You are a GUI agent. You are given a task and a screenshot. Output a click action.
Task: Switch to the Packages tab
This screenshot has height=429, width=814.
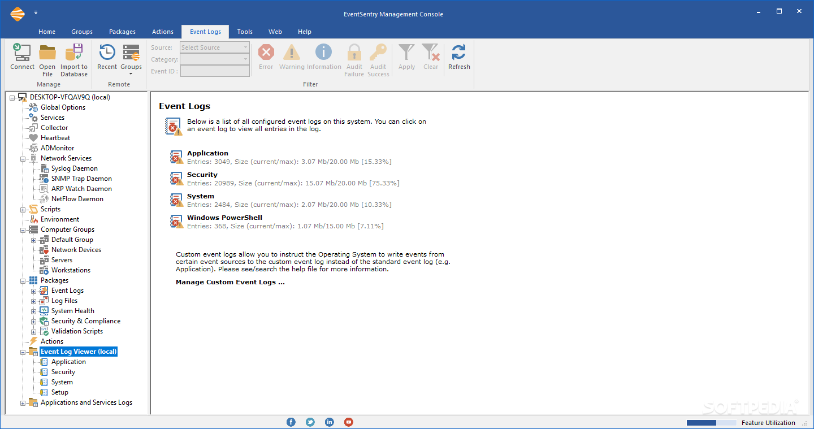click(122, 32)
